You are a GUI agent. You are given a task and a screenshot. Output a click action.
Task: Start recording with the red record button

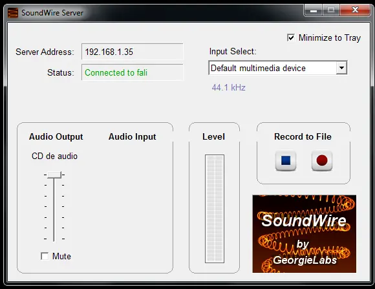322,161
